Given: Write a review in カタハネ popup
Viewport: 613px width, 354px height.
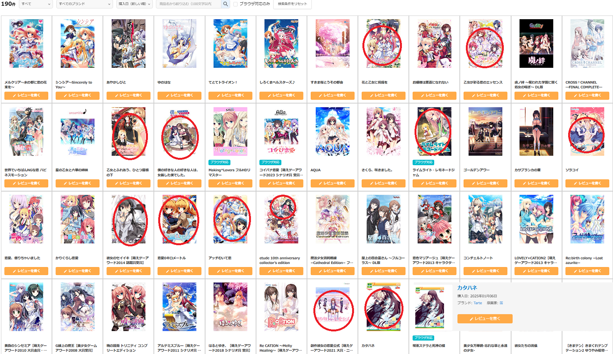Looking at the screenshot, I should point(485,319).
